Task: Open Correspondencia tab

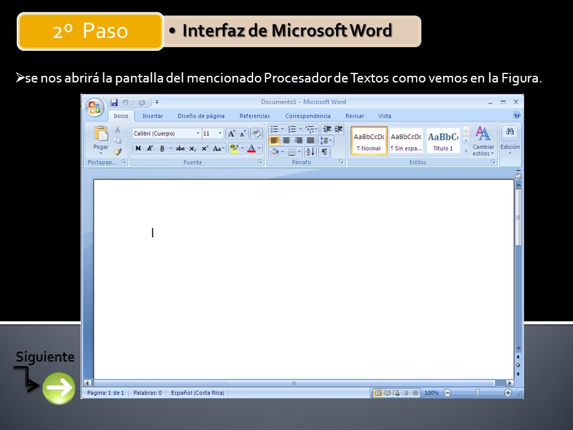Action: coord(308,116)
